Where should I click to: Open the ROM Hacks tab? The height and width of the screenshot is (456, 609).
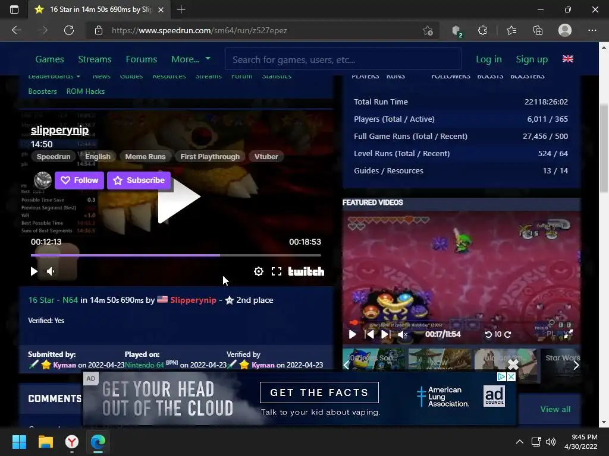86,91
